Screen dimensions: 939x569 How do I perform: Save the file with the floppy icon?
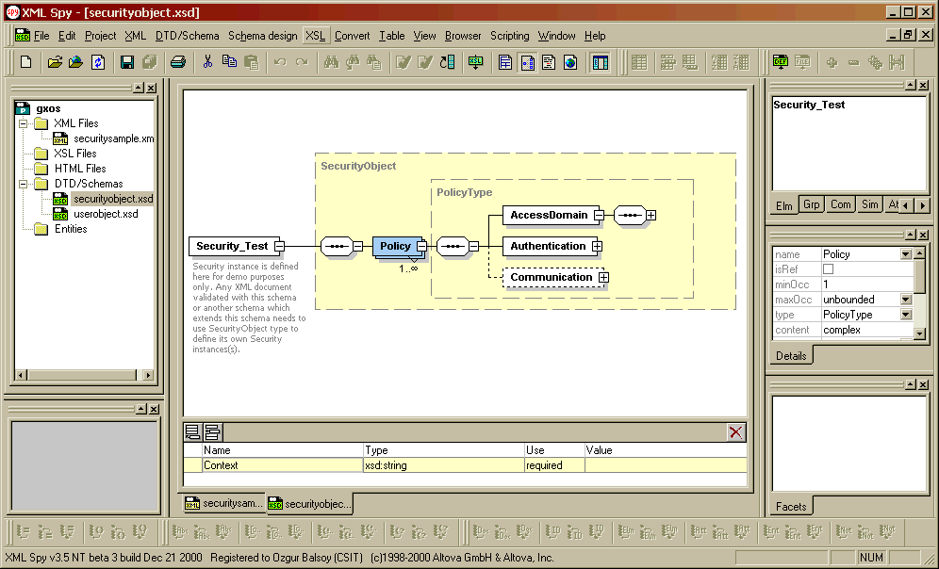coord(127,62)
